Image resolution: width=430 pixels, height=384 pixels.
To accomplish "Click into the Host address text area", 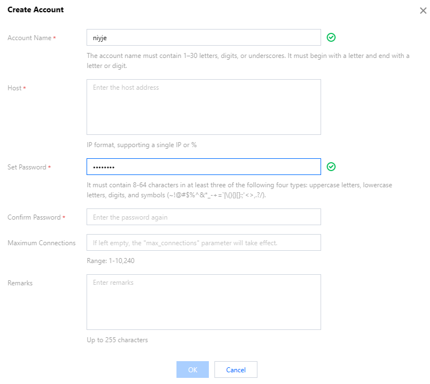I will [x=203, y=107].
